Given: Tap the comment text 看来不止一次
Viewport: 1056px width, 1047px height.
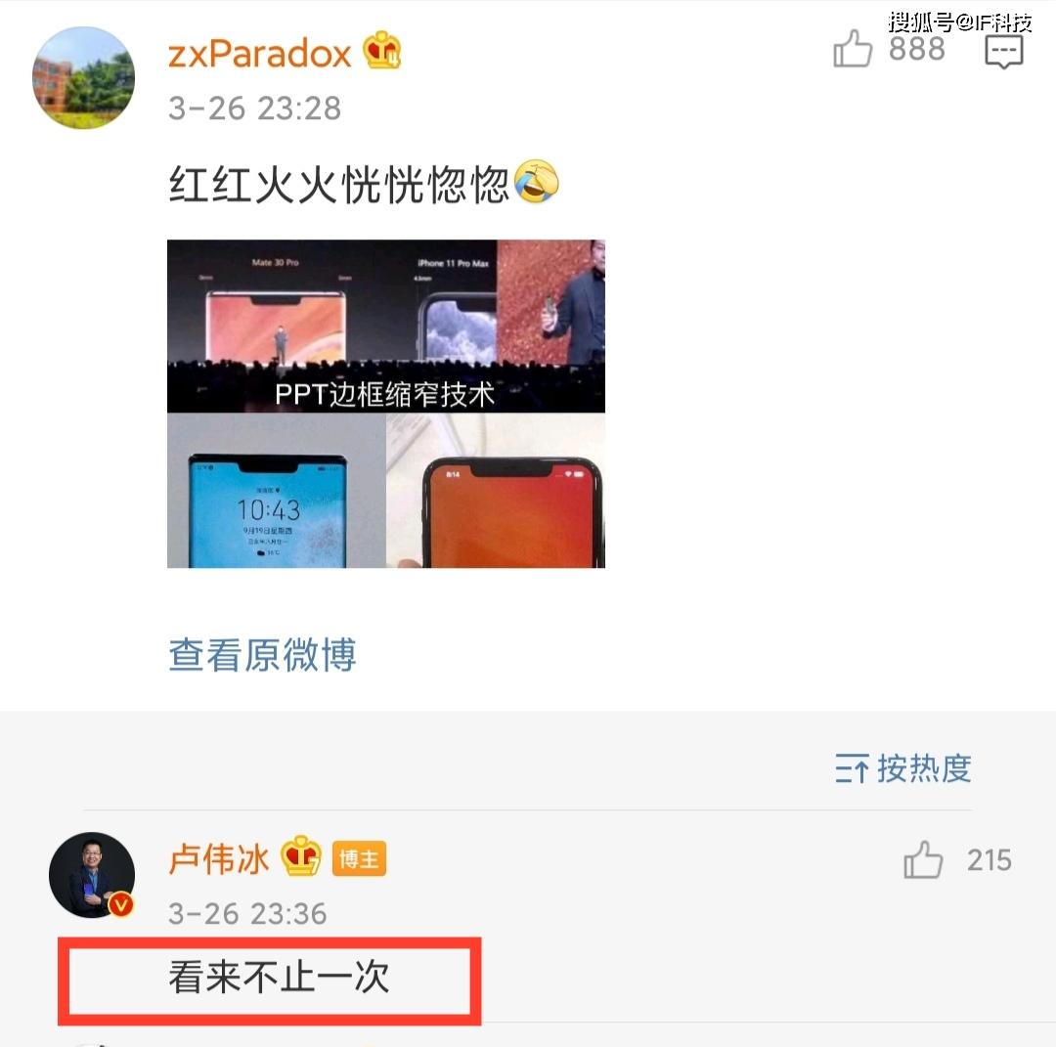Looking at the screenshot, I should [279, 977].
